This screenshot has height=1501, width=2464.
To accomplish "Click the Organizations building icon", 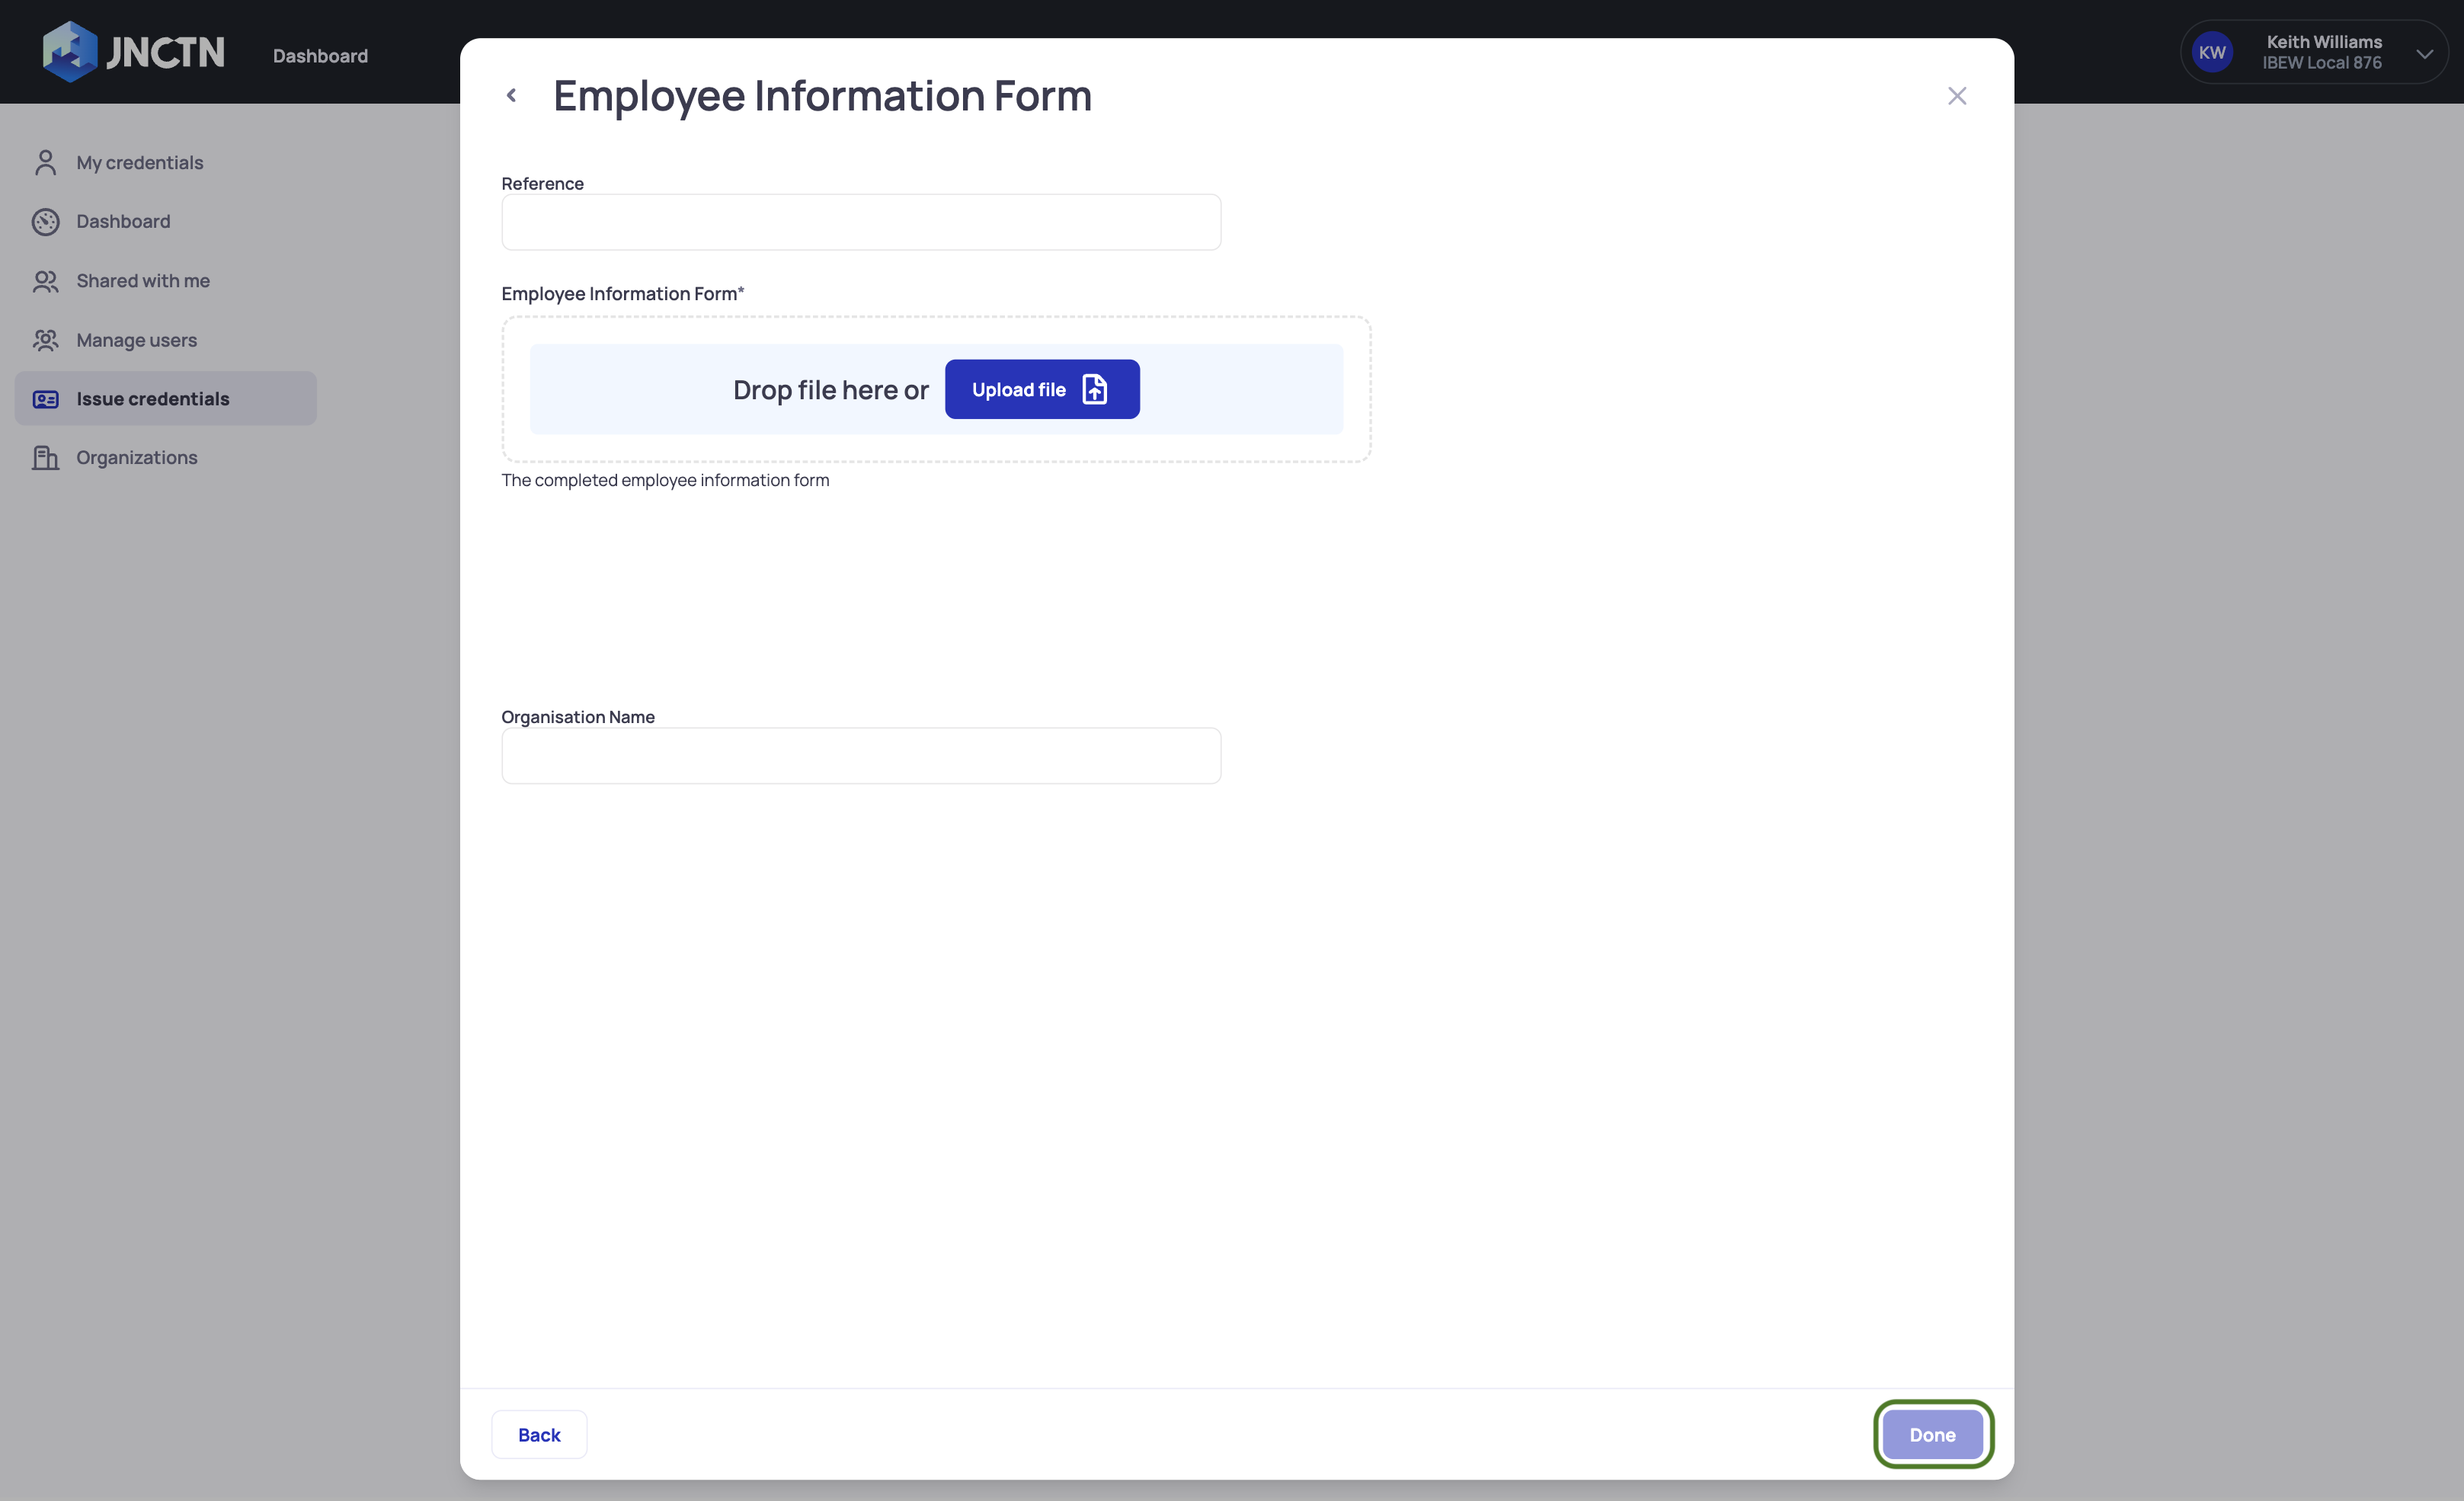I will click(x=45, y=458).
